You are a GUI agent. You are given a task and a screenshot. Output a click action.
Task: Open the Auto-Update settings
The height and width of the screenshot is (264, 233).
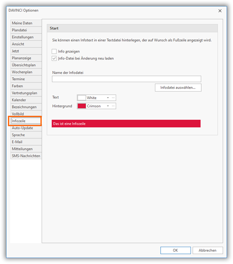[26, 128]
